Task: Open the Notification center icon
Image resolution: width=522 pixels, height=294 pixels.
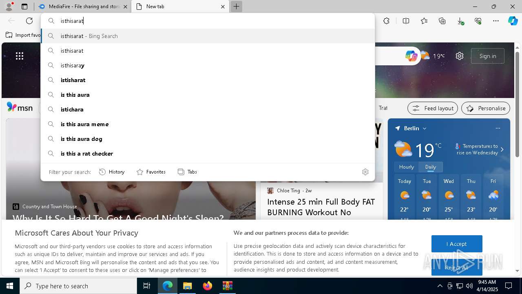Action: click(509, 286)
